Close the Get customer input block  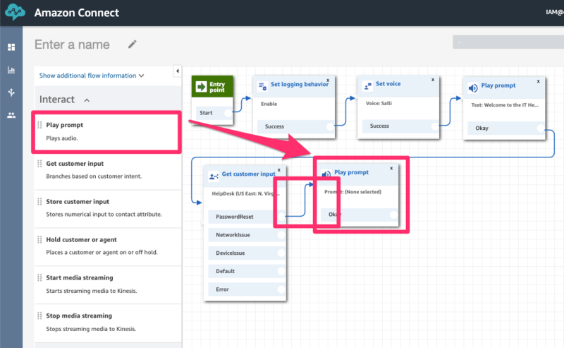[x=279, y=170]
